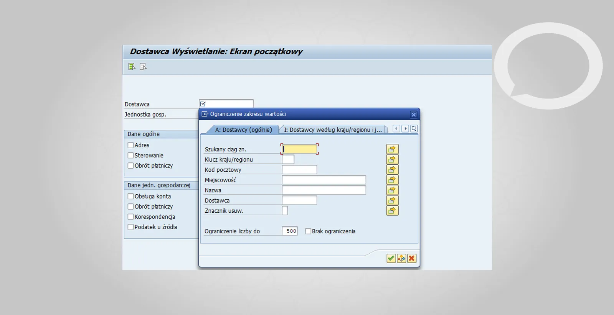Cancel dialog with red X button
Viewport: 614px width, 315px height.
click(x=412, y=258)
